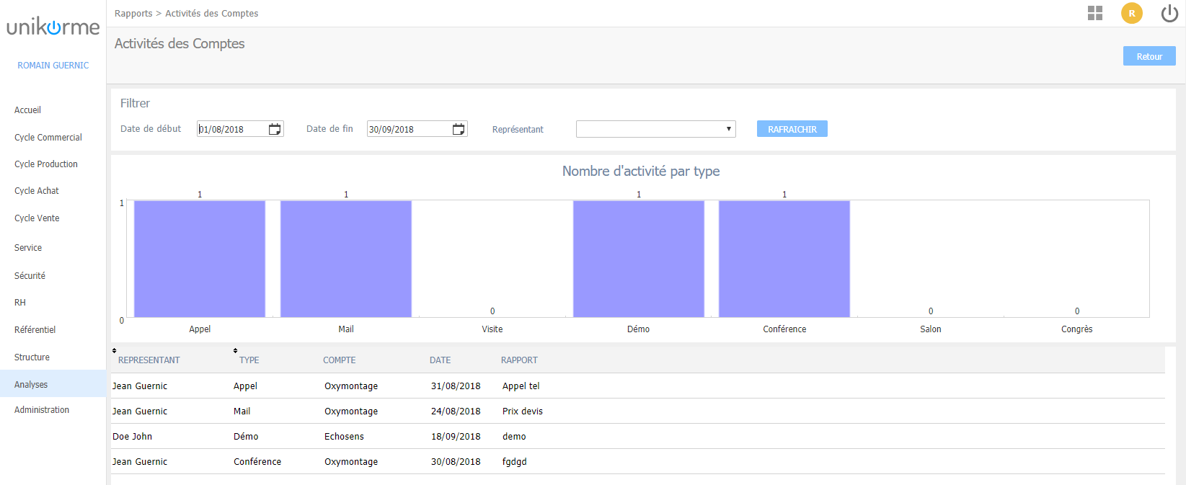The height and width of the screenshot is (485, 1186).
Task: Click the chart title Nombre d'activité par type
Action: pyautogui.click(x=641, y=172)
